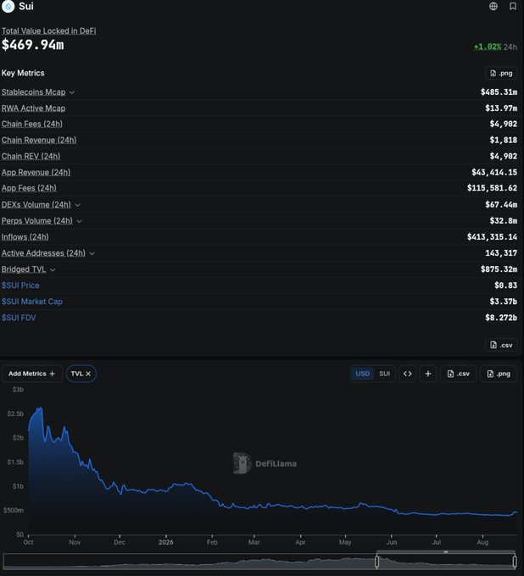Click the $3.37b market cap value
The image size is (524, 576).
tap(504, 302)
